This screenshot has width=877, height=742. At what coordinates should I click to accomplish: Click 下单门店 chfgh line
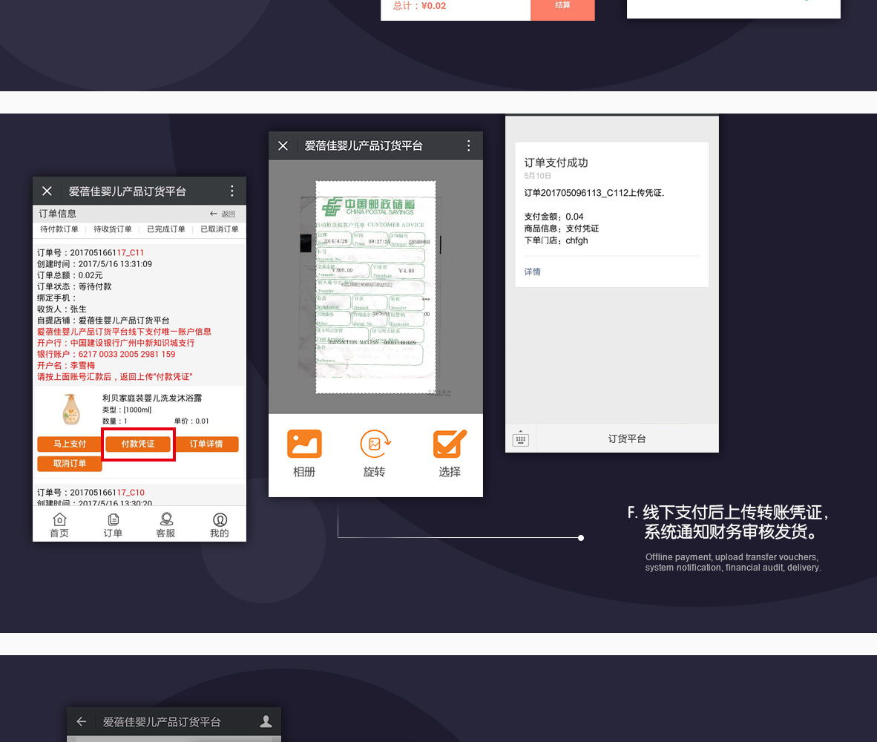556,240
